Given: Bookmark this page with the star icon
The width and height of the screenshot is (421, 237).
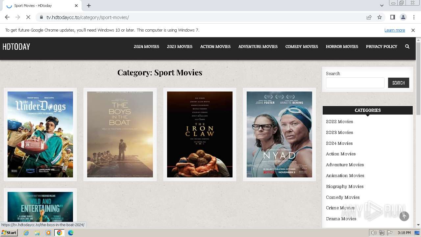Looking at the screenshot, I should pyautogui.click(x=380, y=17).
